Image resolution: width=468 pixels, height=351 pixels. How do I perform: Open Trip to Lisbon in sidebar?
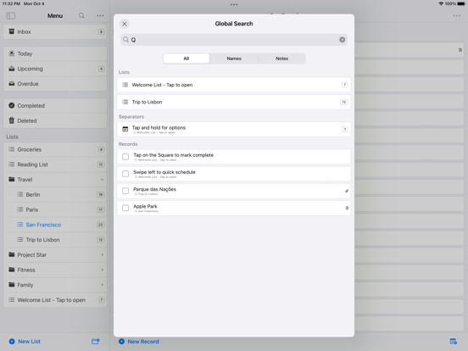[x=55, y=240]
